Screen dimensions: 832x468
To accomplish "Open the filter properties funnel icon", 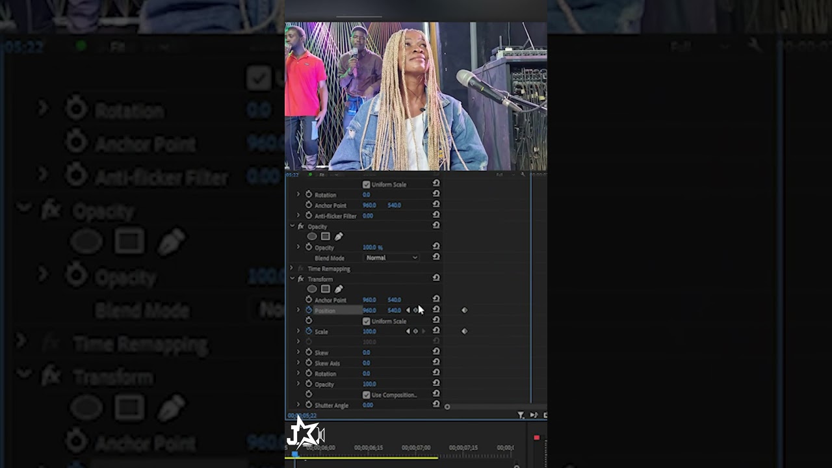I will click(521, 415).
